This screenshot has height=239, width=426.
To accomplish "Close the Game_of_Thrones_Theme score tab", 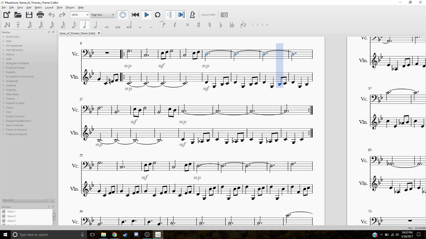I will (x=99, y=33).
